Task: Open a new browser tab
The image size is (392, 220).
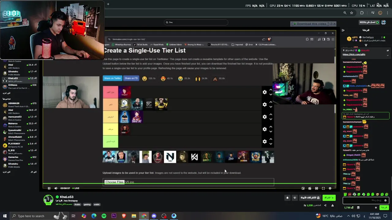Action: coord(108,4)
